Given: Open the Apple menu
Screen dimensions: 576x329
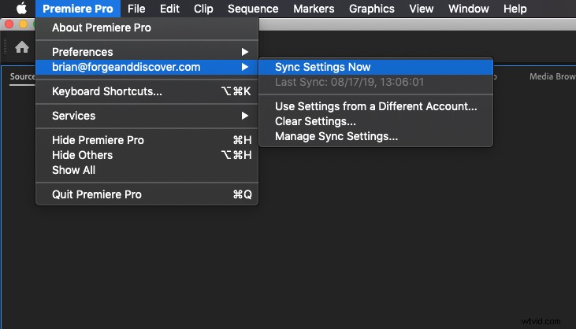Looking at the screenshot, I should (21, 9).
